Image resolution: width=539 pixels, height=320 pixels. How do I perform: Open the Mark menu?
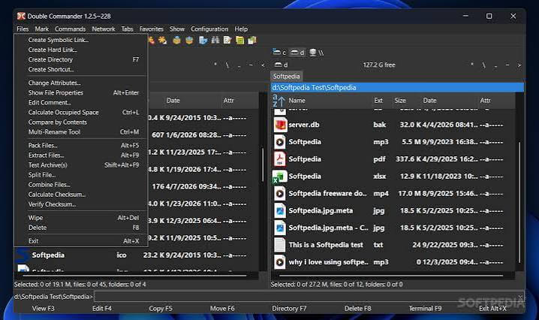coord(41,29)
